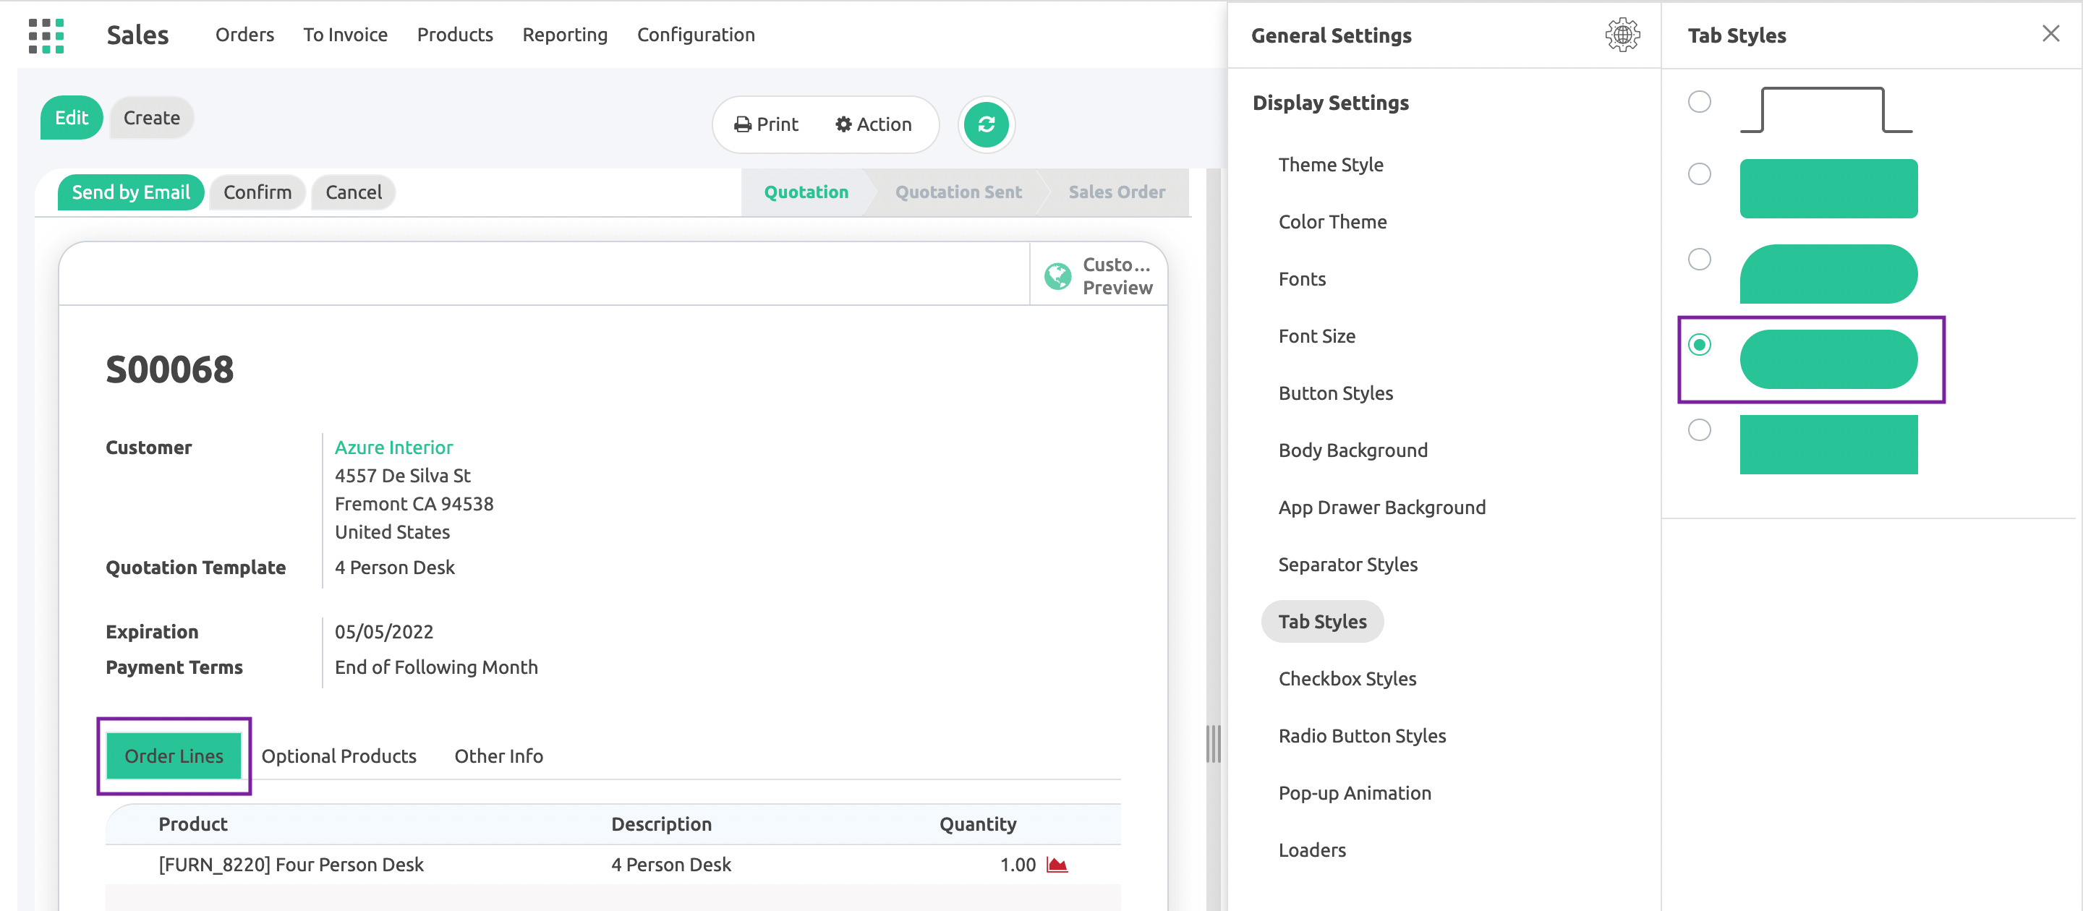Open the Action dropdown menu
The width and height of the screenshot is (2083, 911).
pos(873,124)
